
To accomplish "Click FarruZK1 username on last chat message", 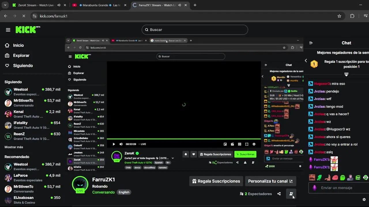I will click(x=321, y=167).
